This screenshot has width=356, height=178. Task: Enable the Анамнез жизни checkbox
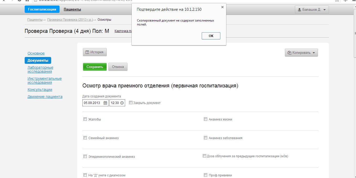click(206, 119)
